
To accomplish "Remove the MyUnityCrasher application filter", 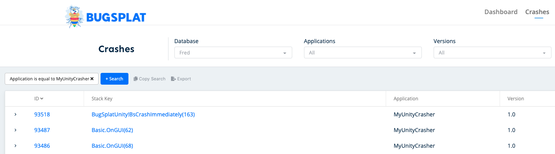I will (92, 79).
